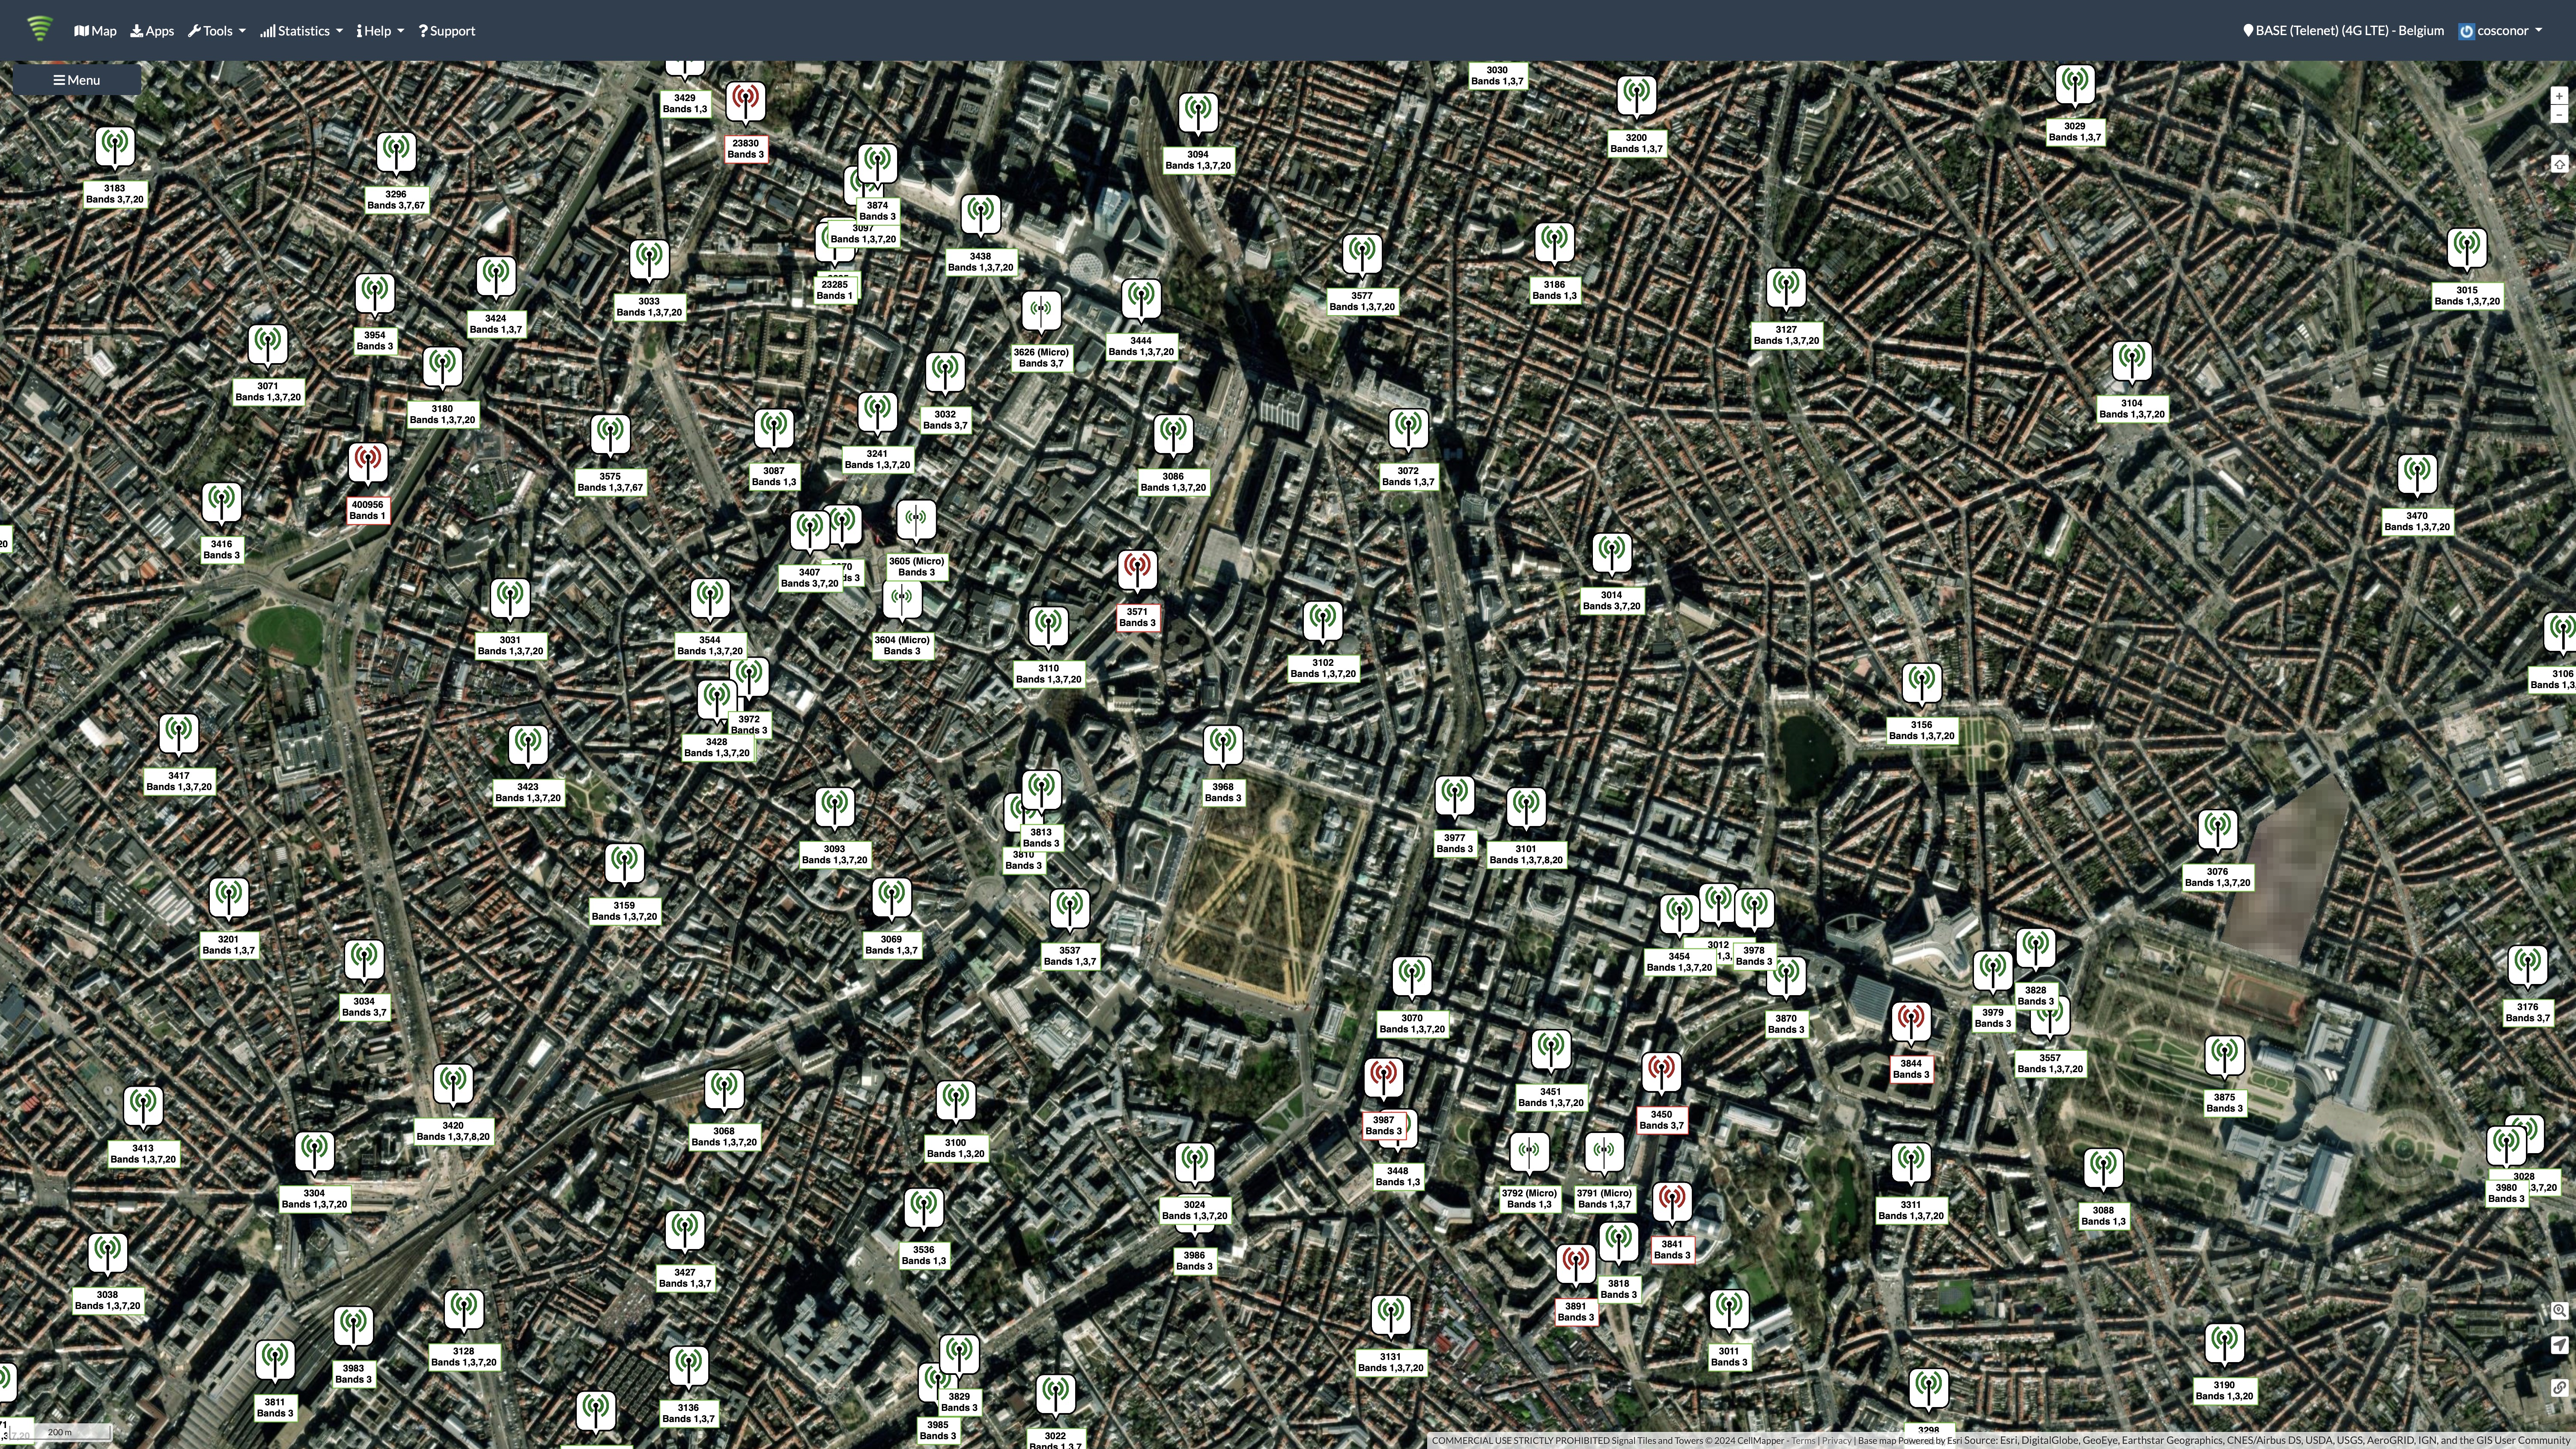This screenshot has width=2576, height=1449.
Task: Click label '3470 Bands 1,3,7,20'
Action: click(x=2417, y=522)
